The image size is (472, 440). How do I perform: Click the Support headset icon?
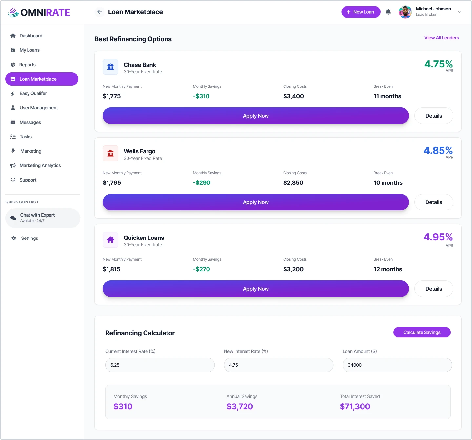13,180
